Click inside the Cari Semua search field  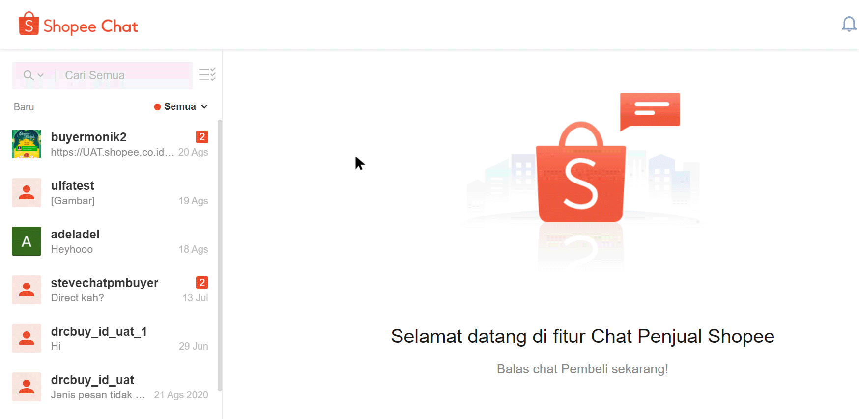[x=123, y=75]
